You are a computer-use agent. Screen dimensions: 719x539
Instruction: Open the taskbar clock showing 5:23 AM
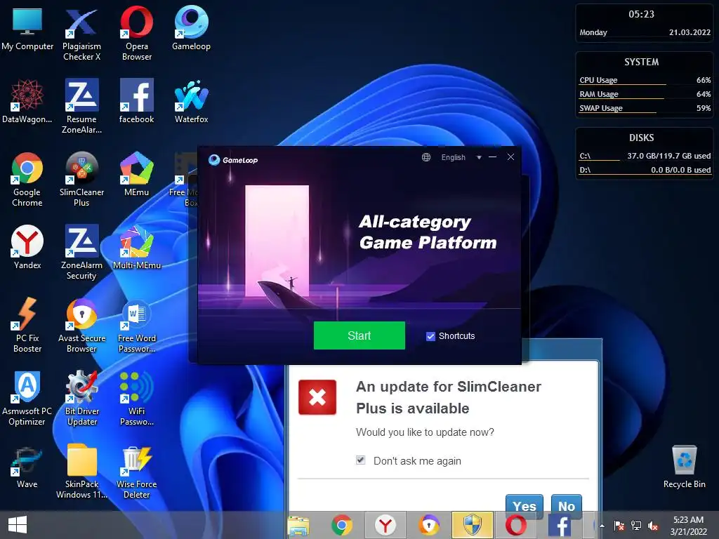pyautogui.click(x=688, y=526)
